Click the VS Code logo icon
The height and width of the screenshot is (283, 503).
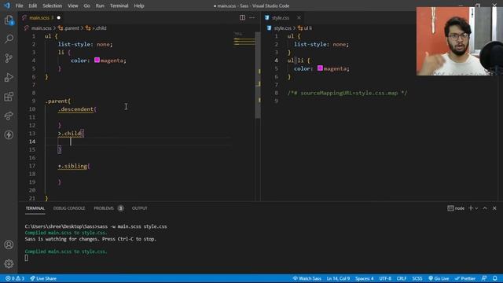click(7, 6)
